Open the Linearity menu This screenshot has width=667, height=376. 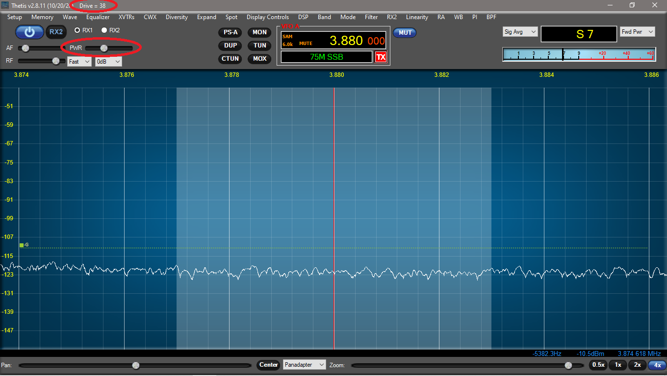[x=417, y=17]
